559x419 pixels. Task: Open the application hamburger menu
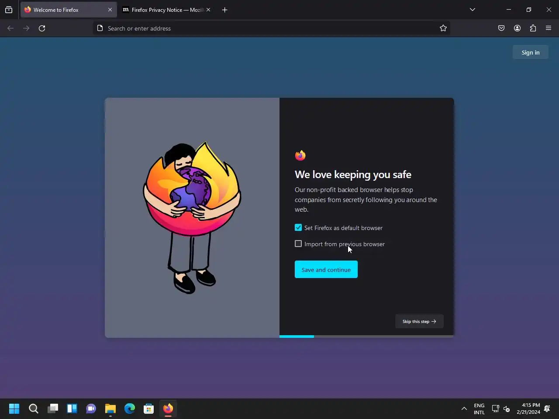click(549, 28)
